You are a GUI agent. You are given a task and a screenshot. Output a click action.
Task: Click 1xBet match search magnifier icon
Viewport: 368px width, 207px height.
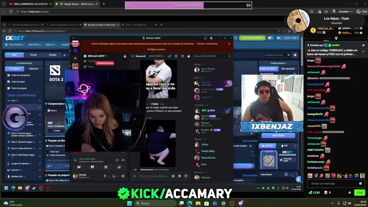point(289,55)
